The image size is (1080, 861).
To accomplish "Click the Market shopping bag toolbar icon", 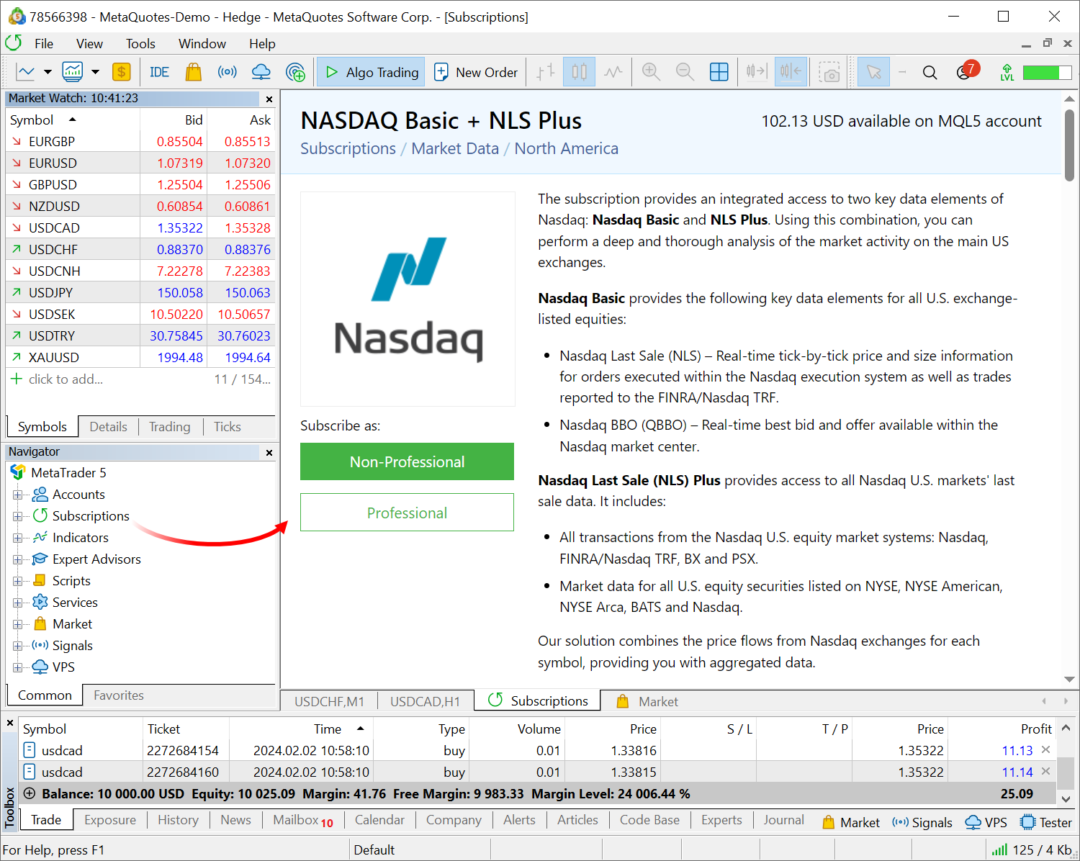I will (193, 72).
